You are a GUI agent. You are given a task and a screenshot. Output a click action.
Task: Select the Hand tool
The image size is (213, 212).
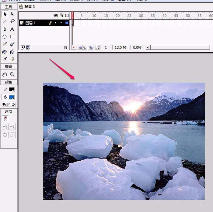click(x=5, y=74)
